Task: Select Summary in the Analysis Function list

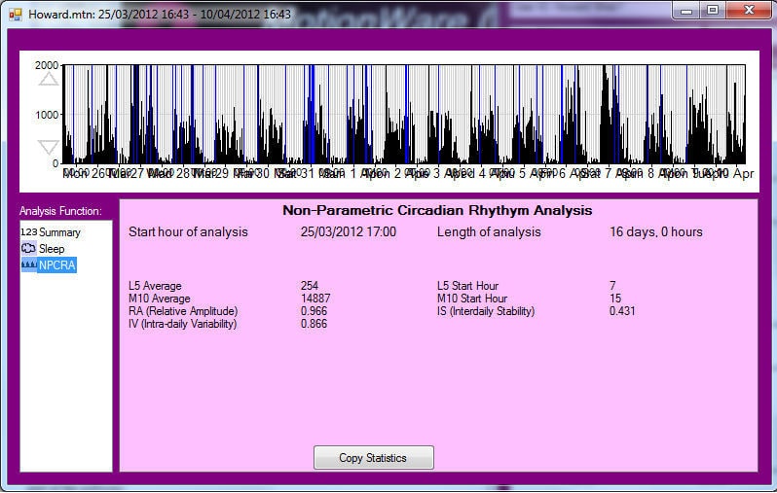Action: pyautogui.click(x=59, y=232)
